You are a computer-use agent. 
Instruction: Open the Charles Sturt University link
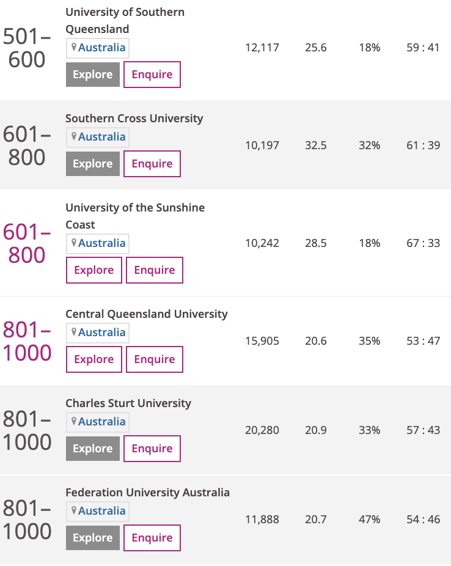(128, 403)
